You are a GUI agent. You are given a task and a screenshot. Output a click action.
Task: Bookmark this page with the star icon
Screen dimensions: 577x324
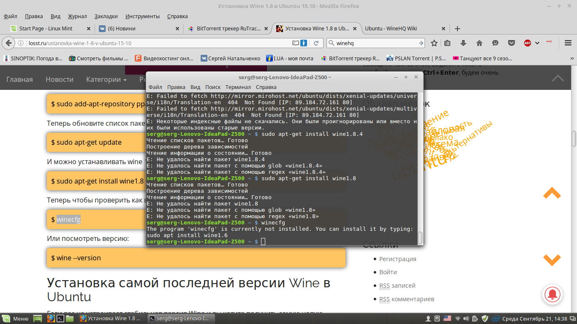pos(434,43)
